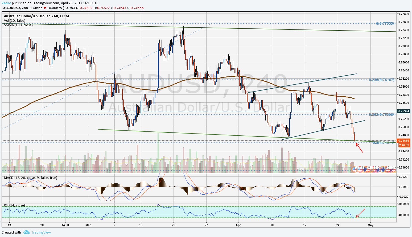This screenshot has height=237, width=412.
Task: Open the leftmost US flag event marker
Action: (355, 169)
